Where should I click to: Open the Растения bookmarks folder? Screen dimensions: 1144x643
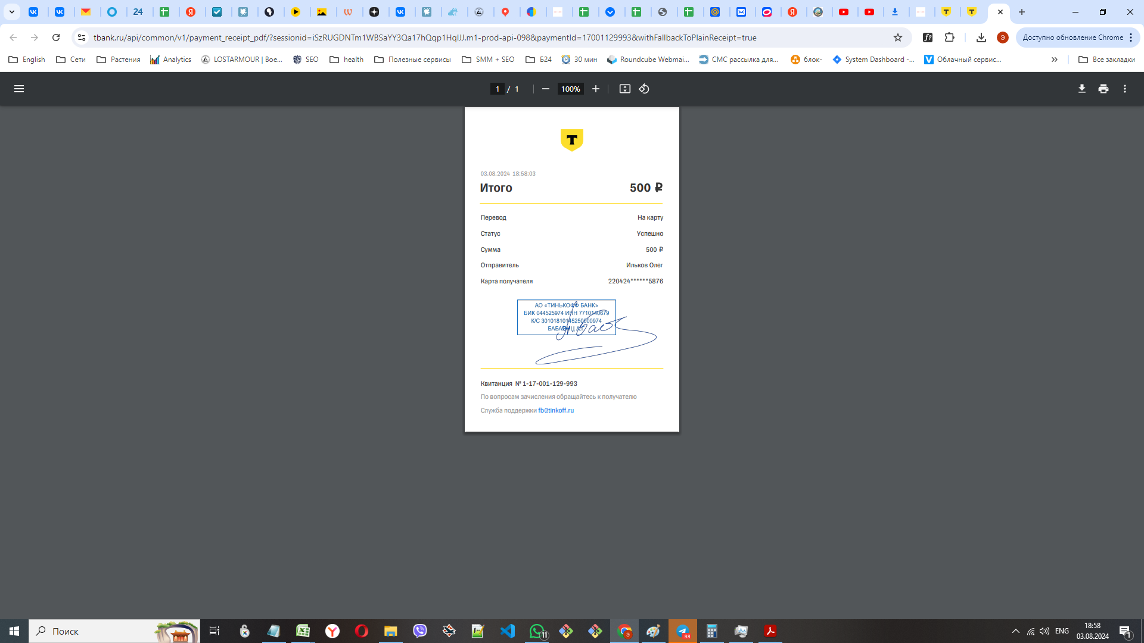[x=119, y=60]
